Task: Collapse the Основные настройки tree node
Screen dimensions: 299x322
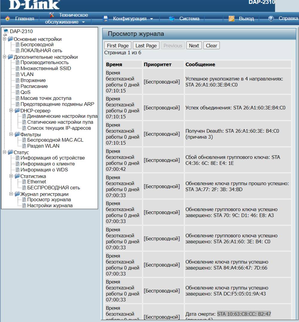Action: 4,39
